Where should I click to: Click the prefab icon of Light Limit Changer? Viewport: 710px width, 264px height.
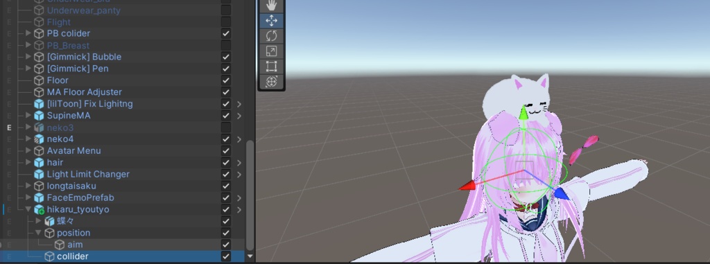pos(40,175)
